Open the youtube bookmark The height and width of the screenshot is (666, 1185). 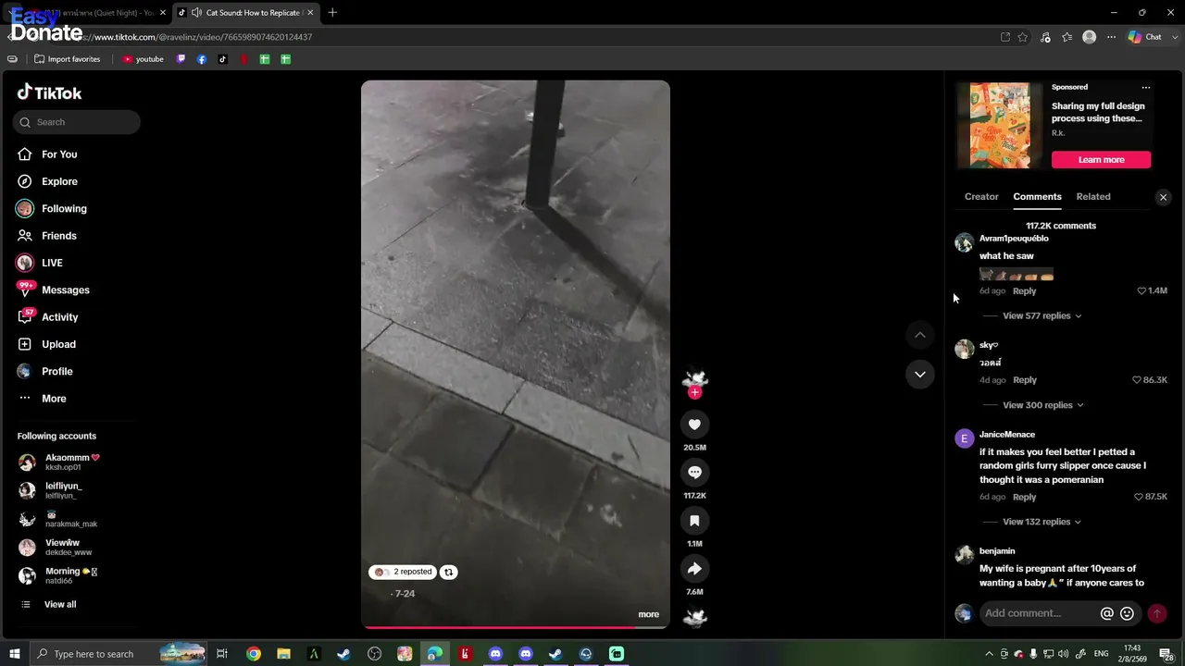point(143,59)
